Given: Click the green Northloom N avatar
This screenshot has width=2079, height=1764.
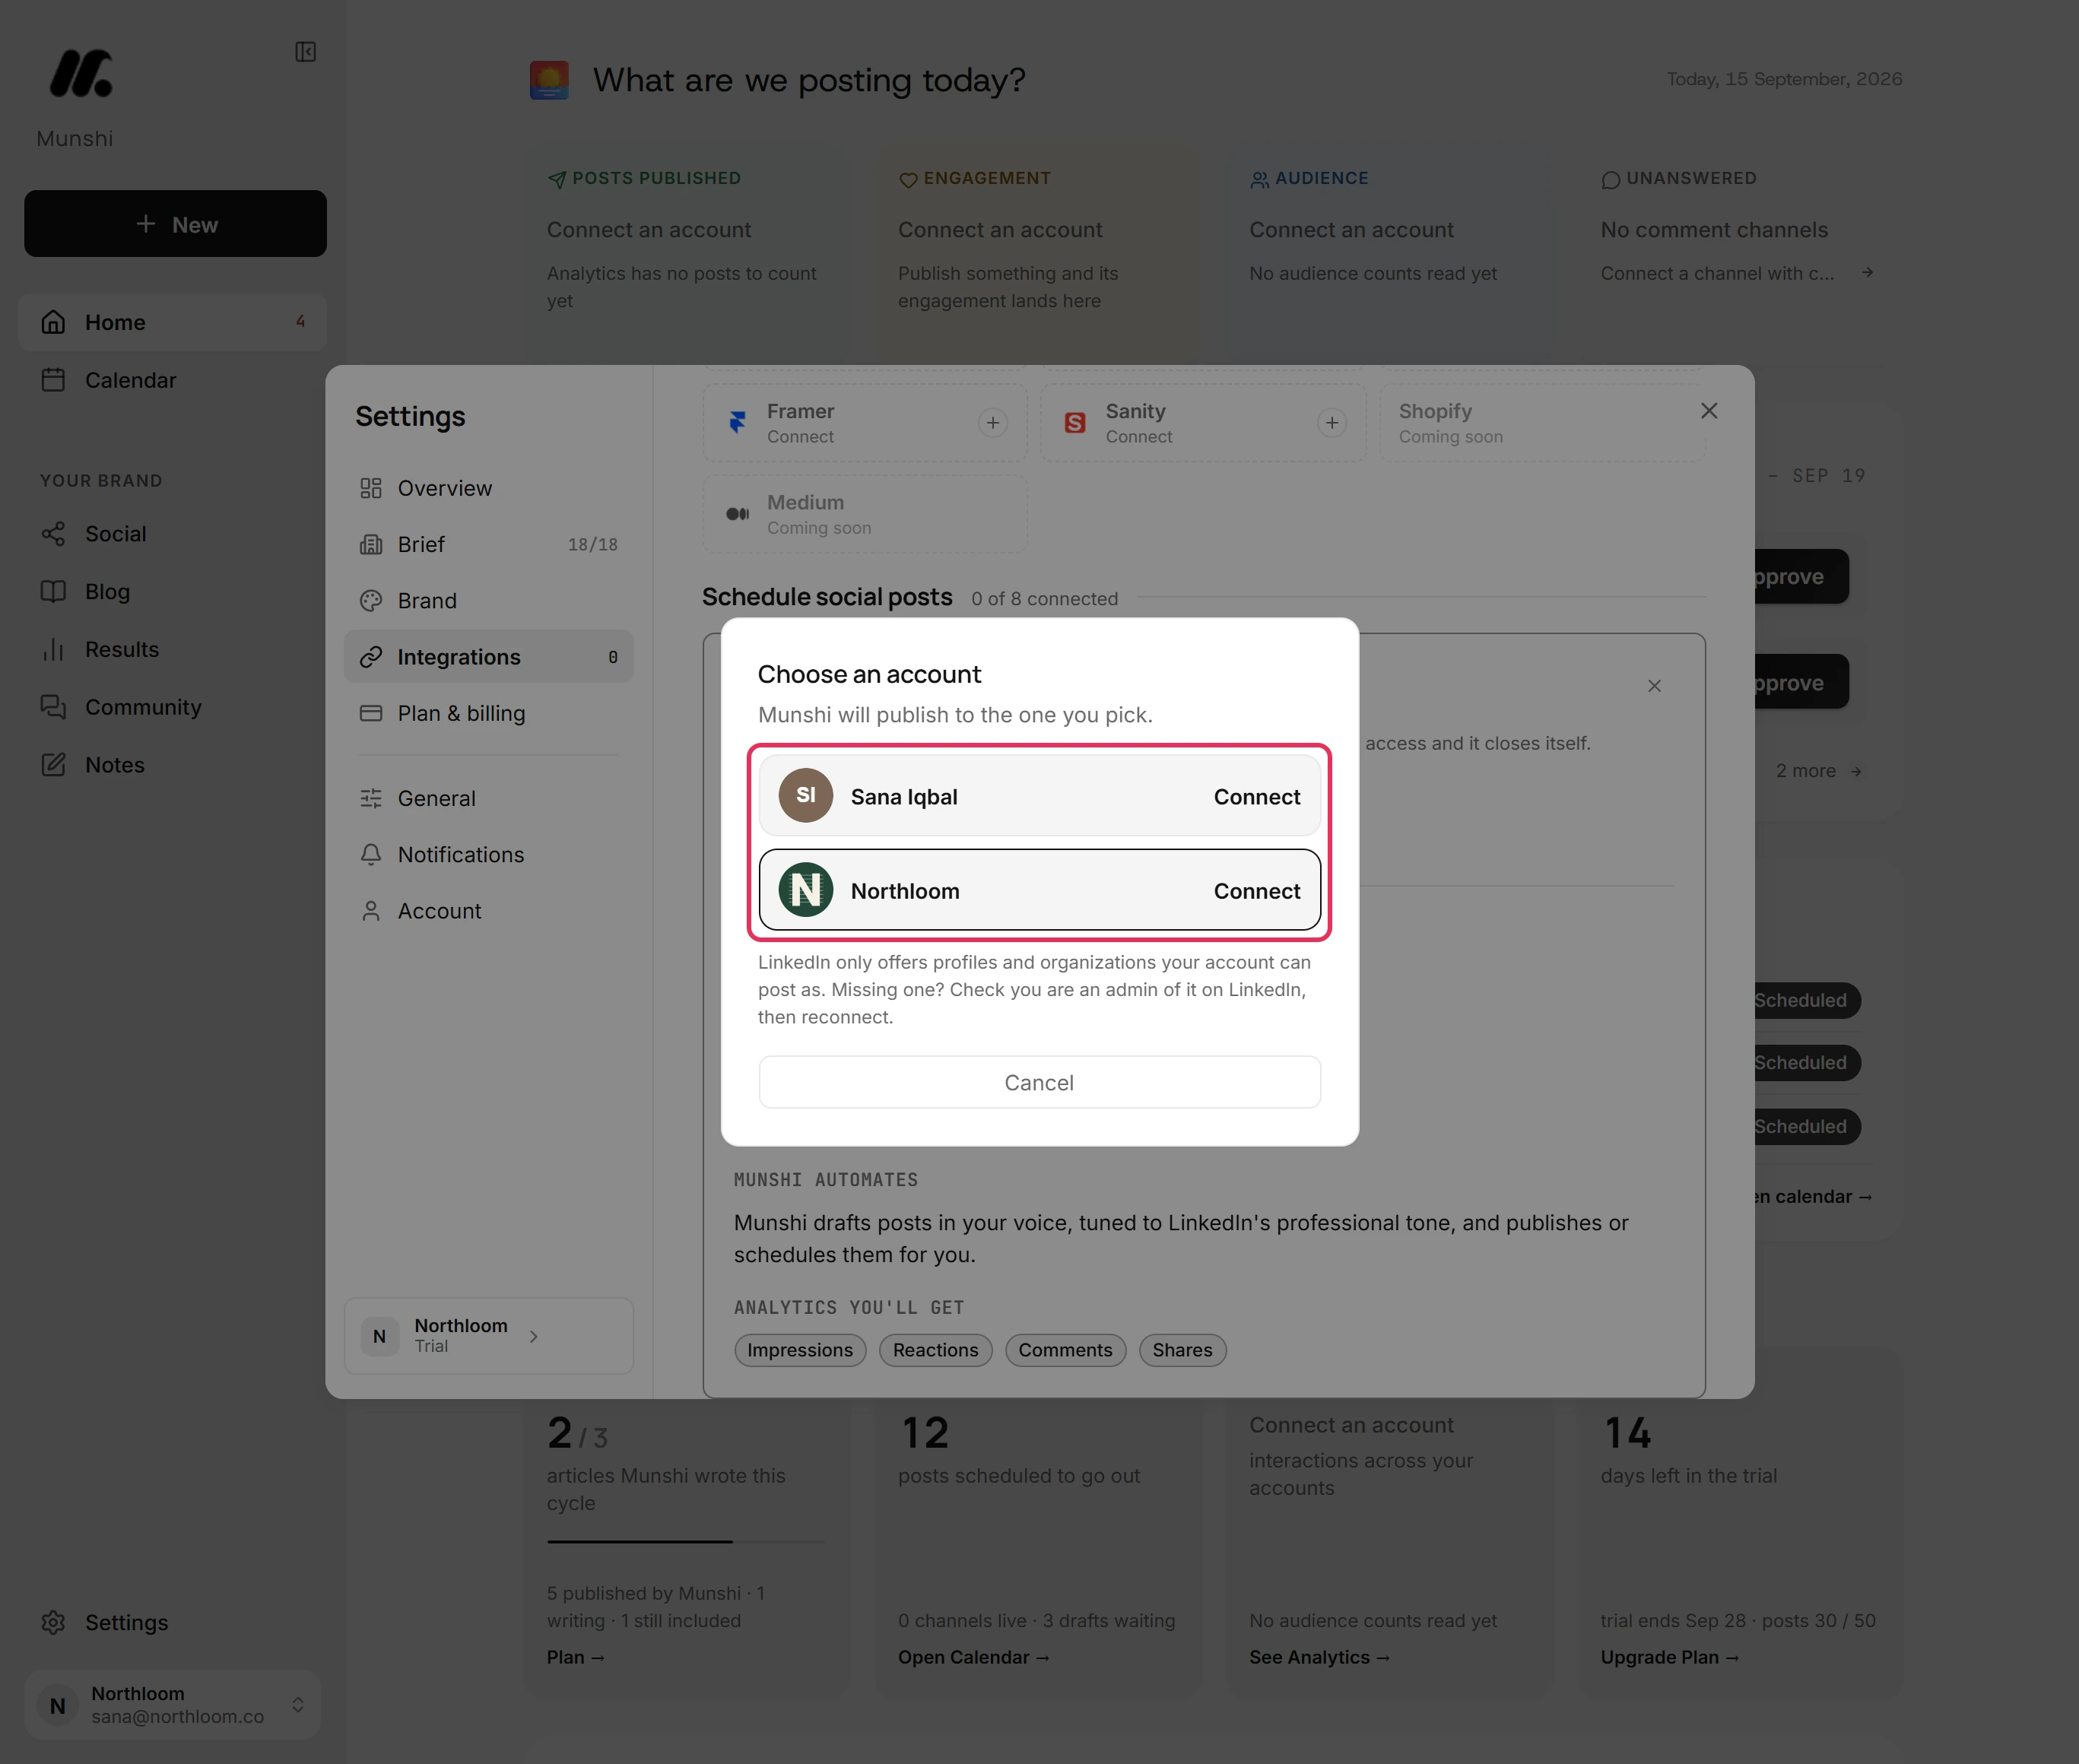Looking at the screenshot, I should point(806,890).
